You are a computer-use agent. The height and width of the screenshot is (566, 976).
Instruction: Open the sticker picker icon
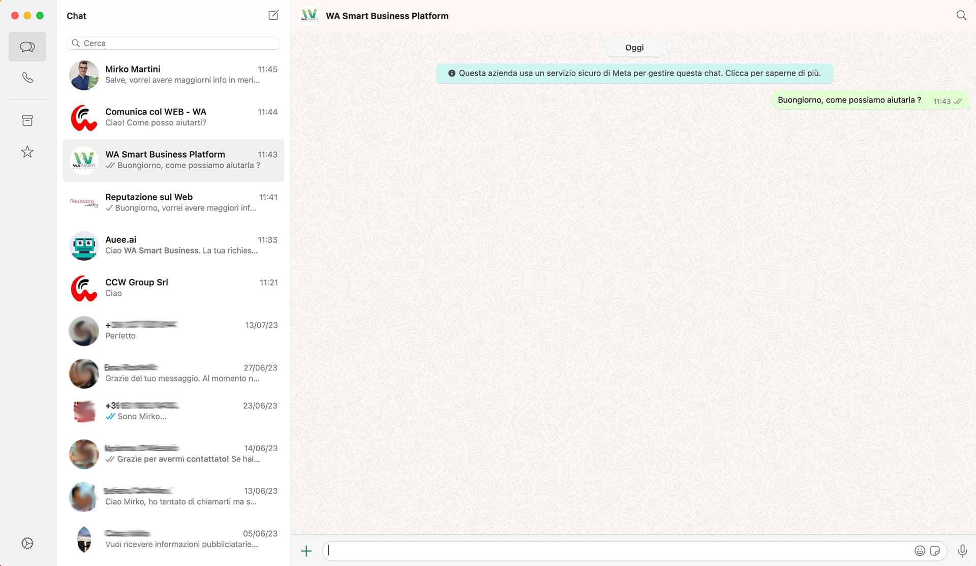coord(935,551)
